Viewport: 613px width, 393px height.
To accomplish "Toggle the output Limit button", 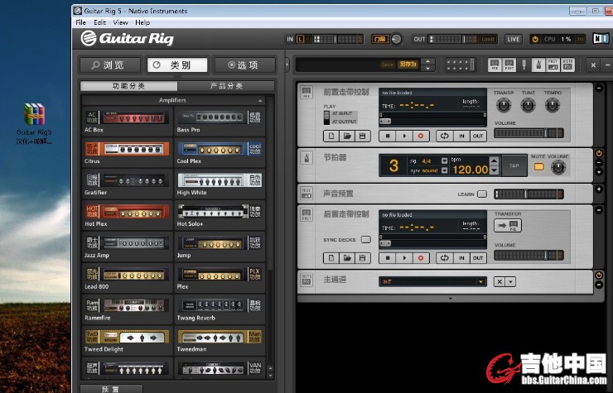I will click(x=488, y=39).
